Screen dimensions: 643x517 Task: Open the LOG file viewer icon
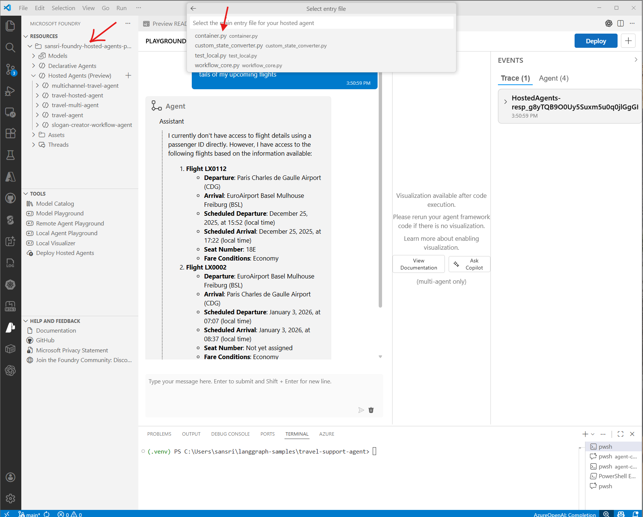click(x=10, y=263)
